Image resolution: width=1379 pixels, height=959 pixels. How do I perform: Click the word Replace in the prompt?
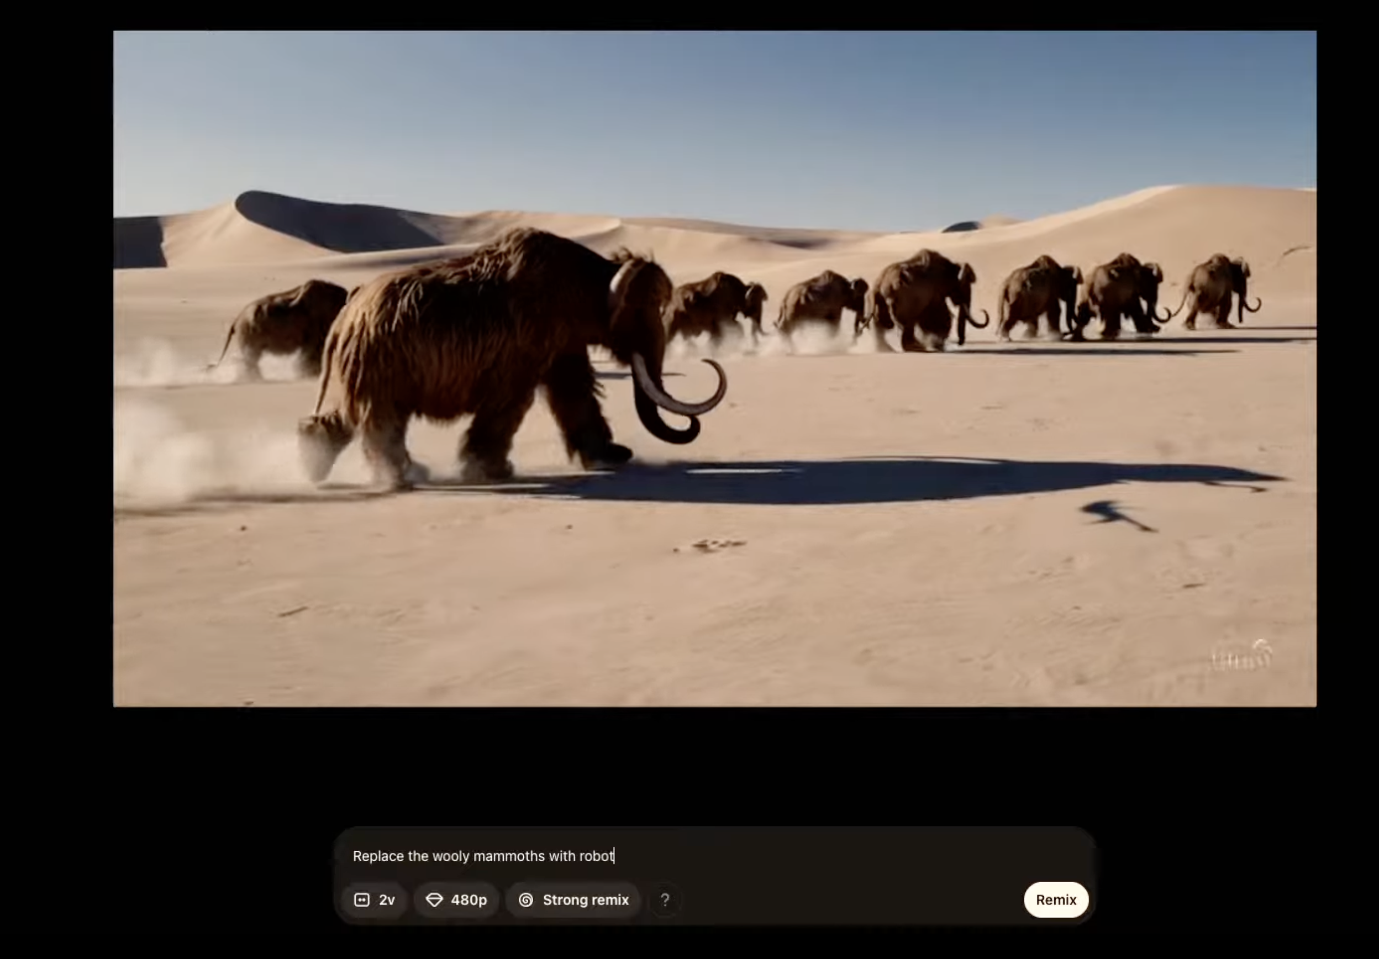click(x=377, y=856)
